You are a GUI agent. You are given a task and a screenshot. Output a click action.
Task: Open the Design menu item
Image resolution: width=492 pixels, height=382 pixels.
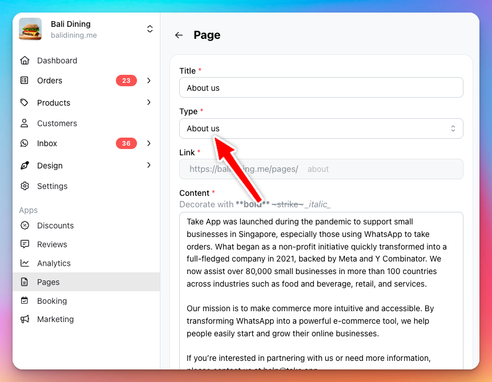pos(86,165)
